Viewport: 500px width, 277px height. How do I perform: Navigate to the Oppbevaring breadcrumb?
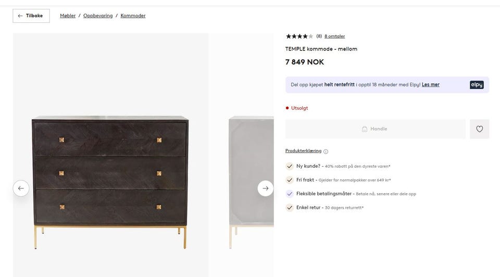pyautogui.click(x=98, y=16)
